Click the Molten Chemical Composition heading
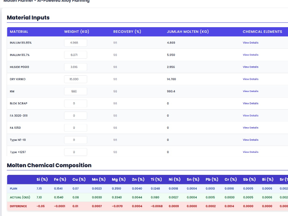The height and width of the screenshot is (216, 288). point(49,165)
